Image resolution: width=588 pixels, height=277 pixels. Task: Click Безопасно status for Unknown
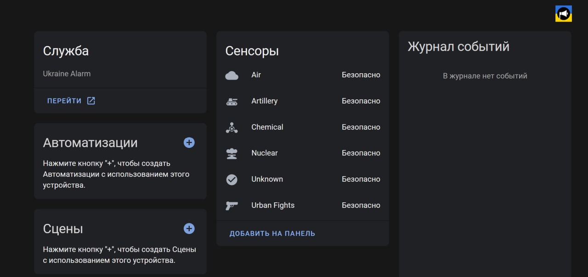[x=361, y=179]
